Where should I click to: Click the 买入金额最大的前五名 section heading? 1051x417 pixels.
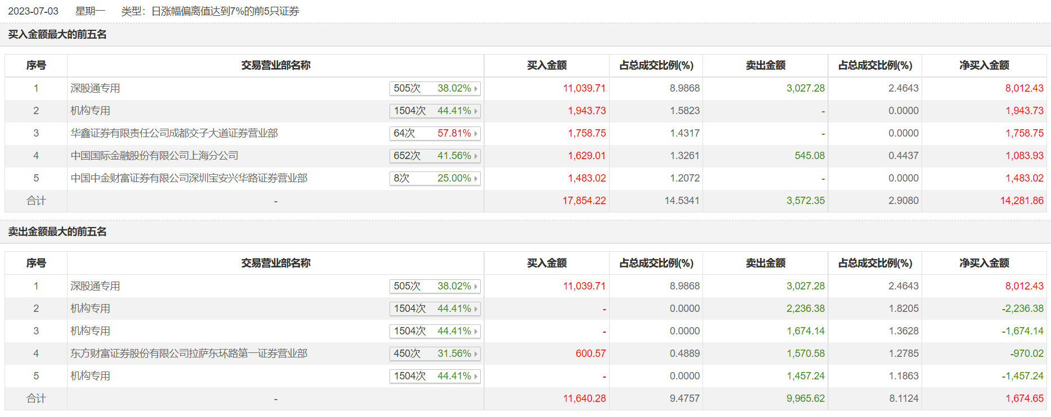pyautogui.click(x=57, y=34)
